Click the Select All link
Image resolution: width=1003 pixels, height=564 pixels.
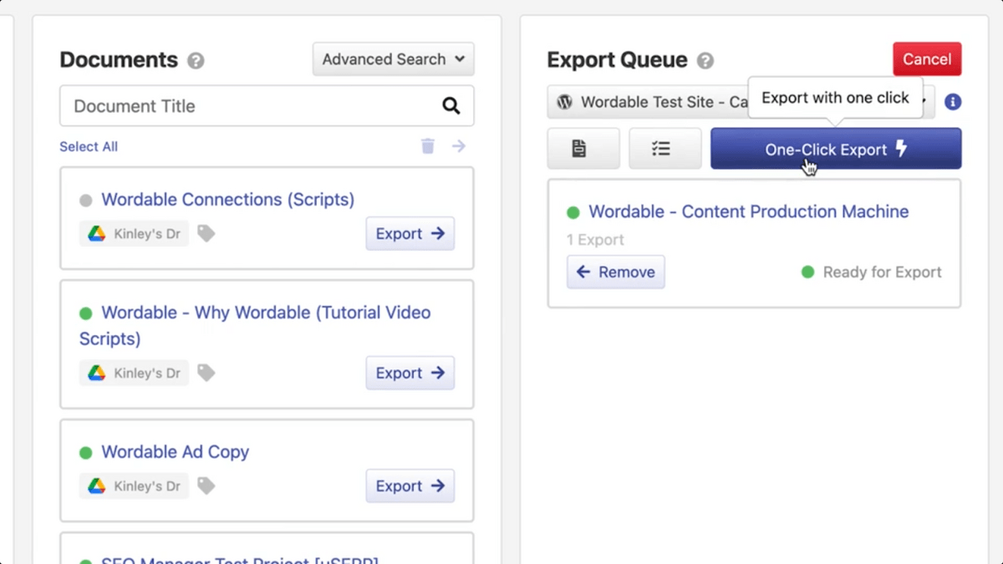pos(89,146)
